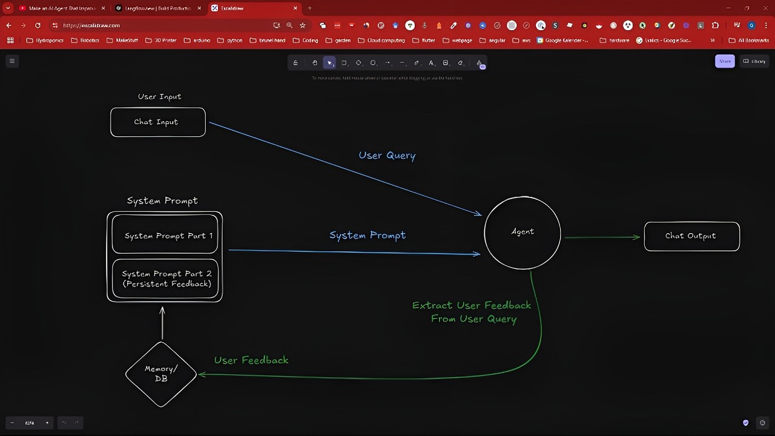
Task: Select the Arrow tool
Action: click(x=387, y=63)
